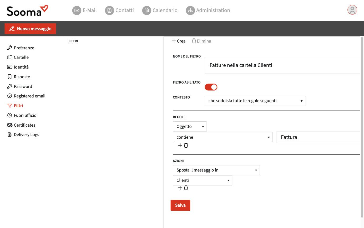Open the Calendario icon
The height and width of the screenshot is (228, 364).
147,11
